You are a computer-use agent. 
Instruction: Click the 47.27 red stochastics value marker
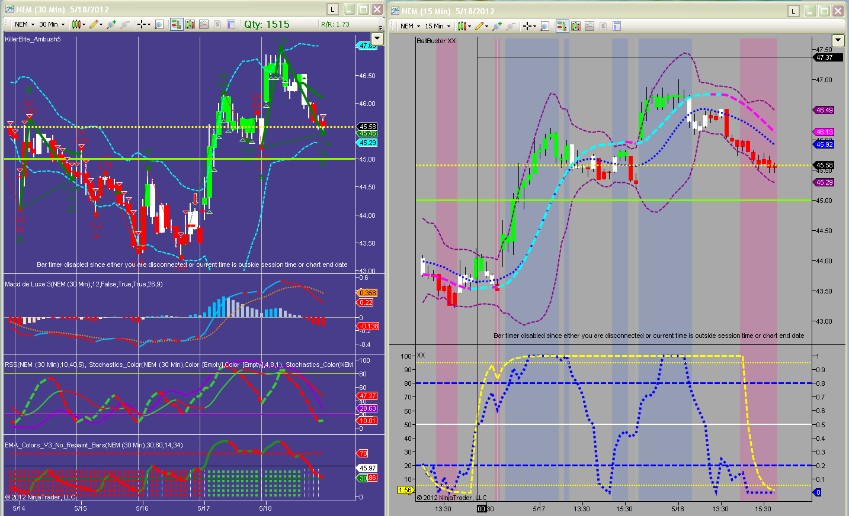pyautogui.click(x=367, y=396)
